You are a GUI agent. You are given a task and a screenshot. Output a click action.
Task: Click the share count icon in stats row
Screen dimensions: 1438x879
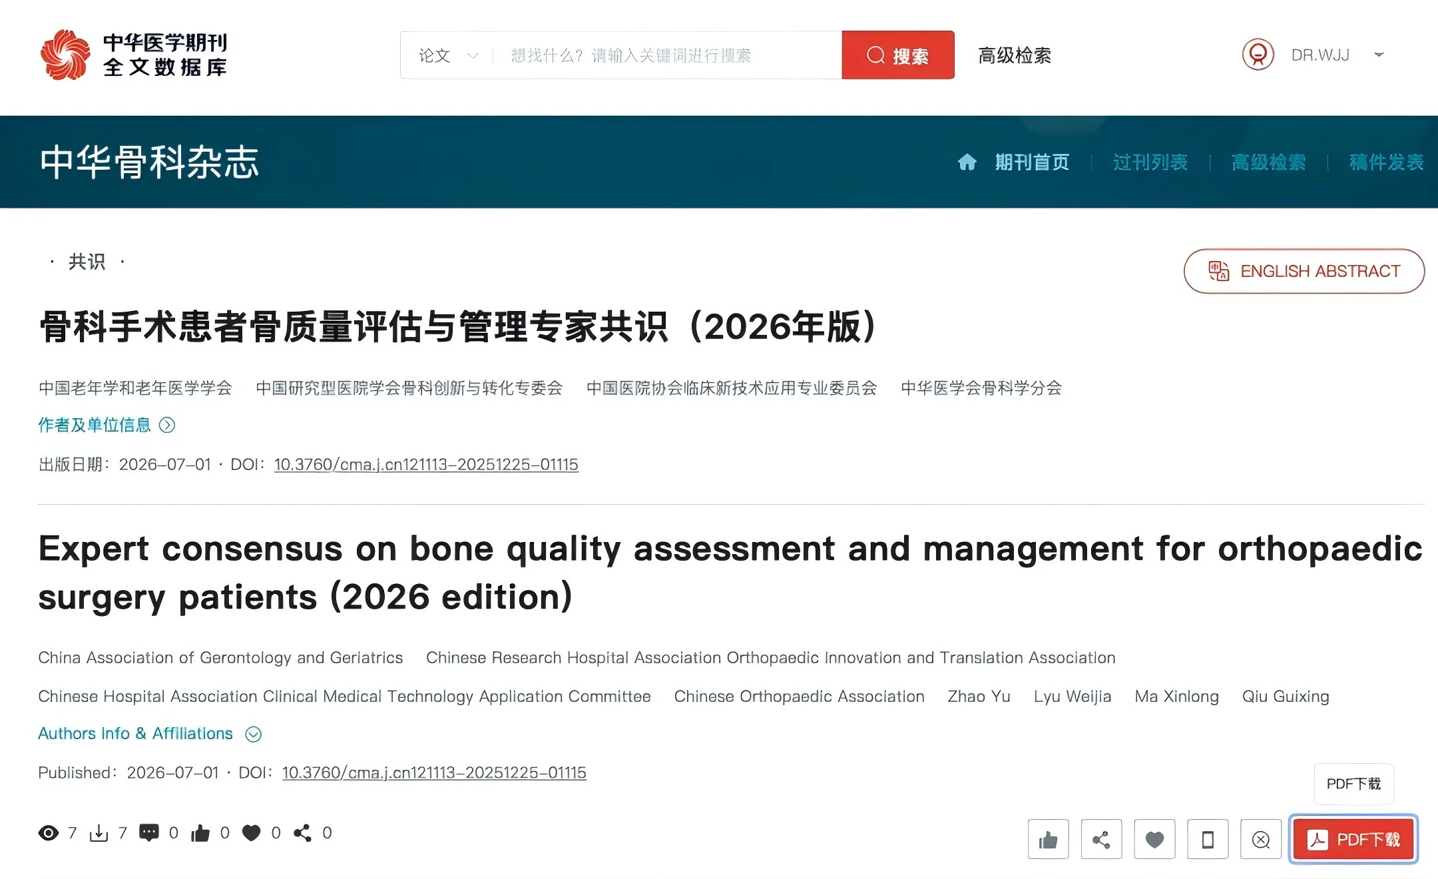302,833
